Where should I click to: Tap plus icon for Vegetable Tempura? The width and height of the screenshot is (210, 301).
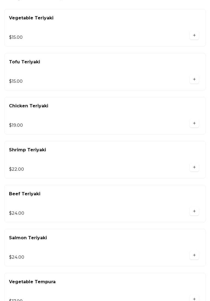point(194,299)
